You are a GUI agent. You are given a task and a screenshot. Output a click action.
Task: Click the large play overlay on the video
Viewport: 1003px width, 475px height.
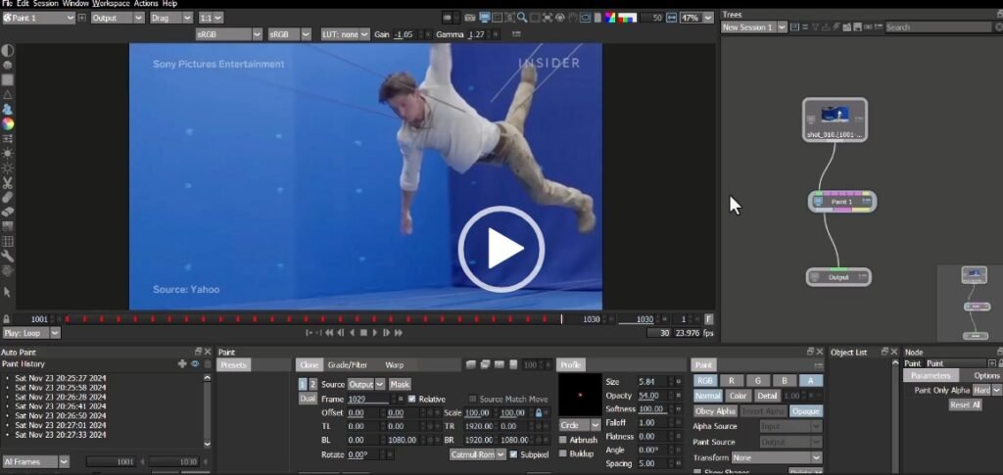point(501,249)
